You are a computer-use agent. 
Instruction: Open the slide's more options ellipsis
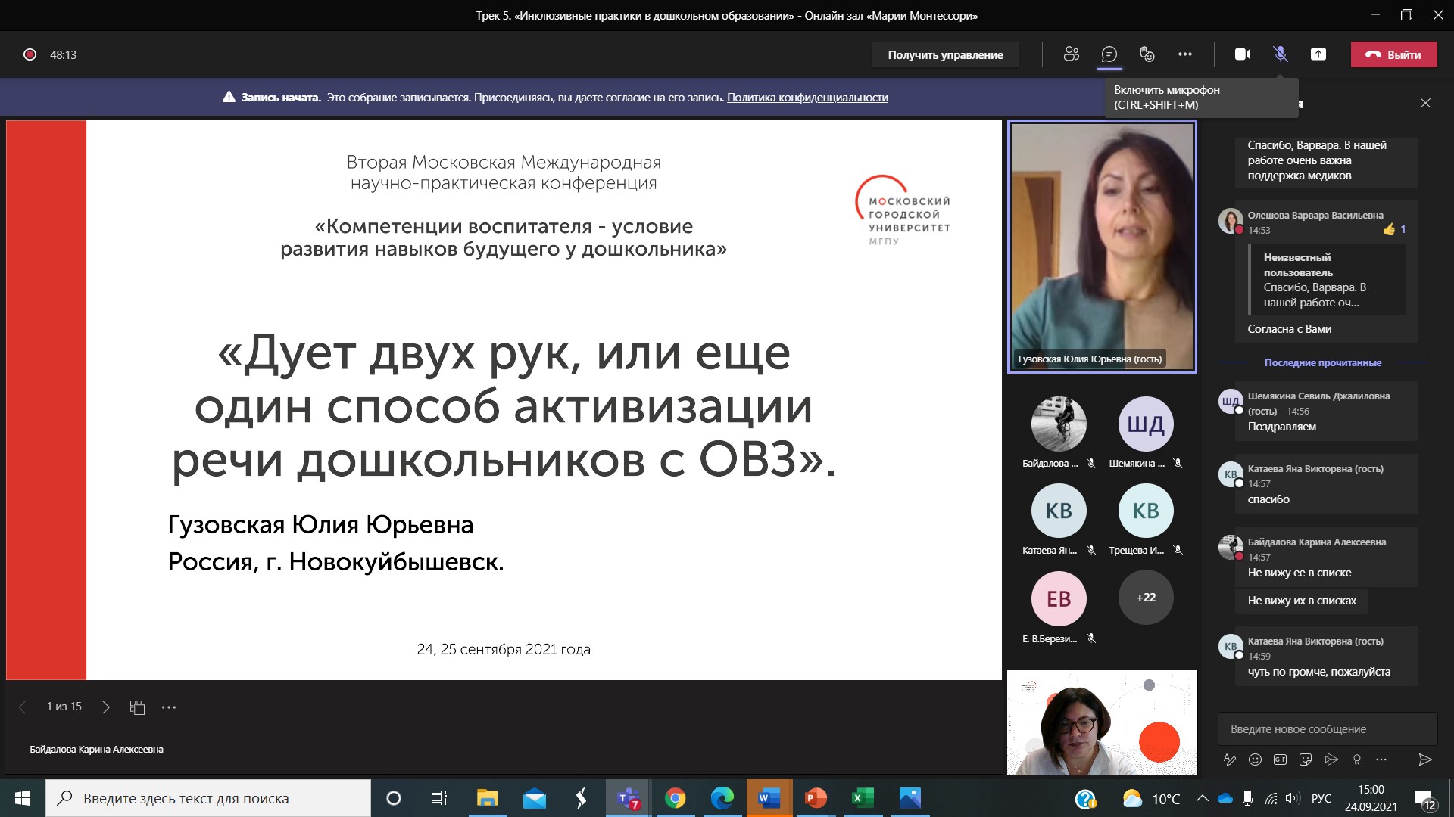pos(169,707)
